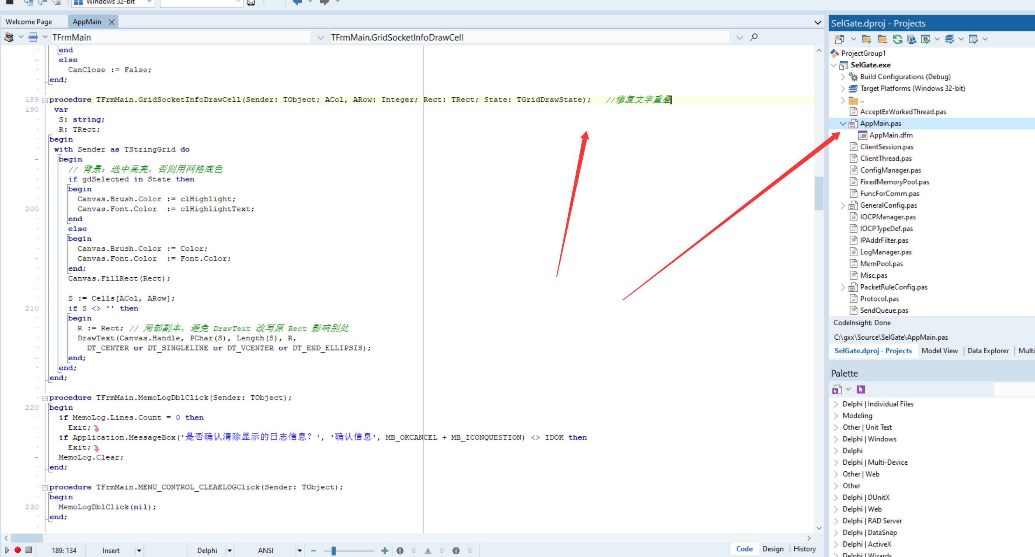Viewport: 1035px width, 557px height.
Task: Open the Delphi language dropdown in status bar
Action: click(230, 550)
